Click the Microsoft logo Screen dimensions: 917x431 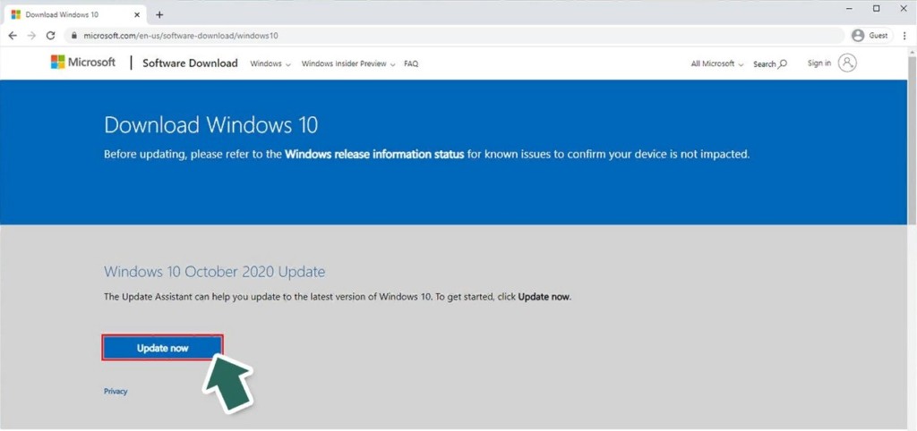[x=83, y=63]
